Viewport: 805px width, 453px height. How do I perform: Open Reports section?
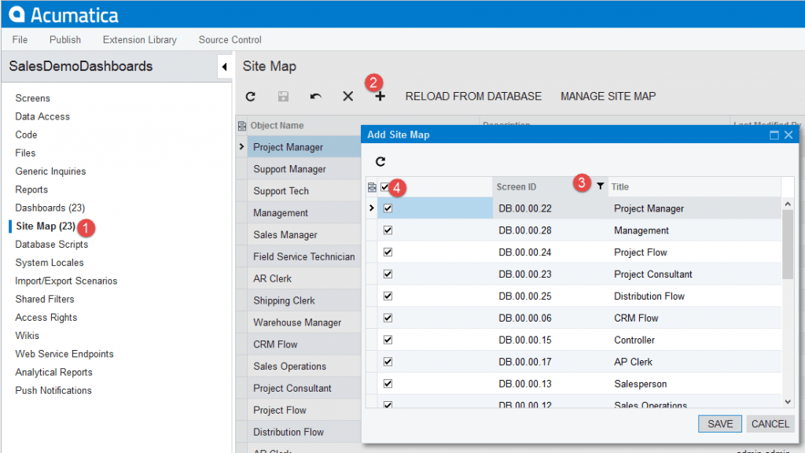(31, 190)
